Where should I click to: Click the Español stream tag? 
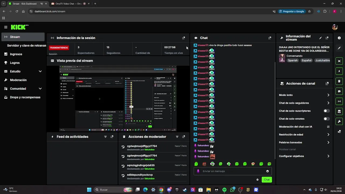306,61
